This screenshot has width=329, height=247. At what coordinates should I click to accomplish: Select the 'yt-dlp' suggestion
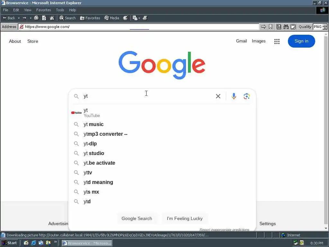pos(162,144)
